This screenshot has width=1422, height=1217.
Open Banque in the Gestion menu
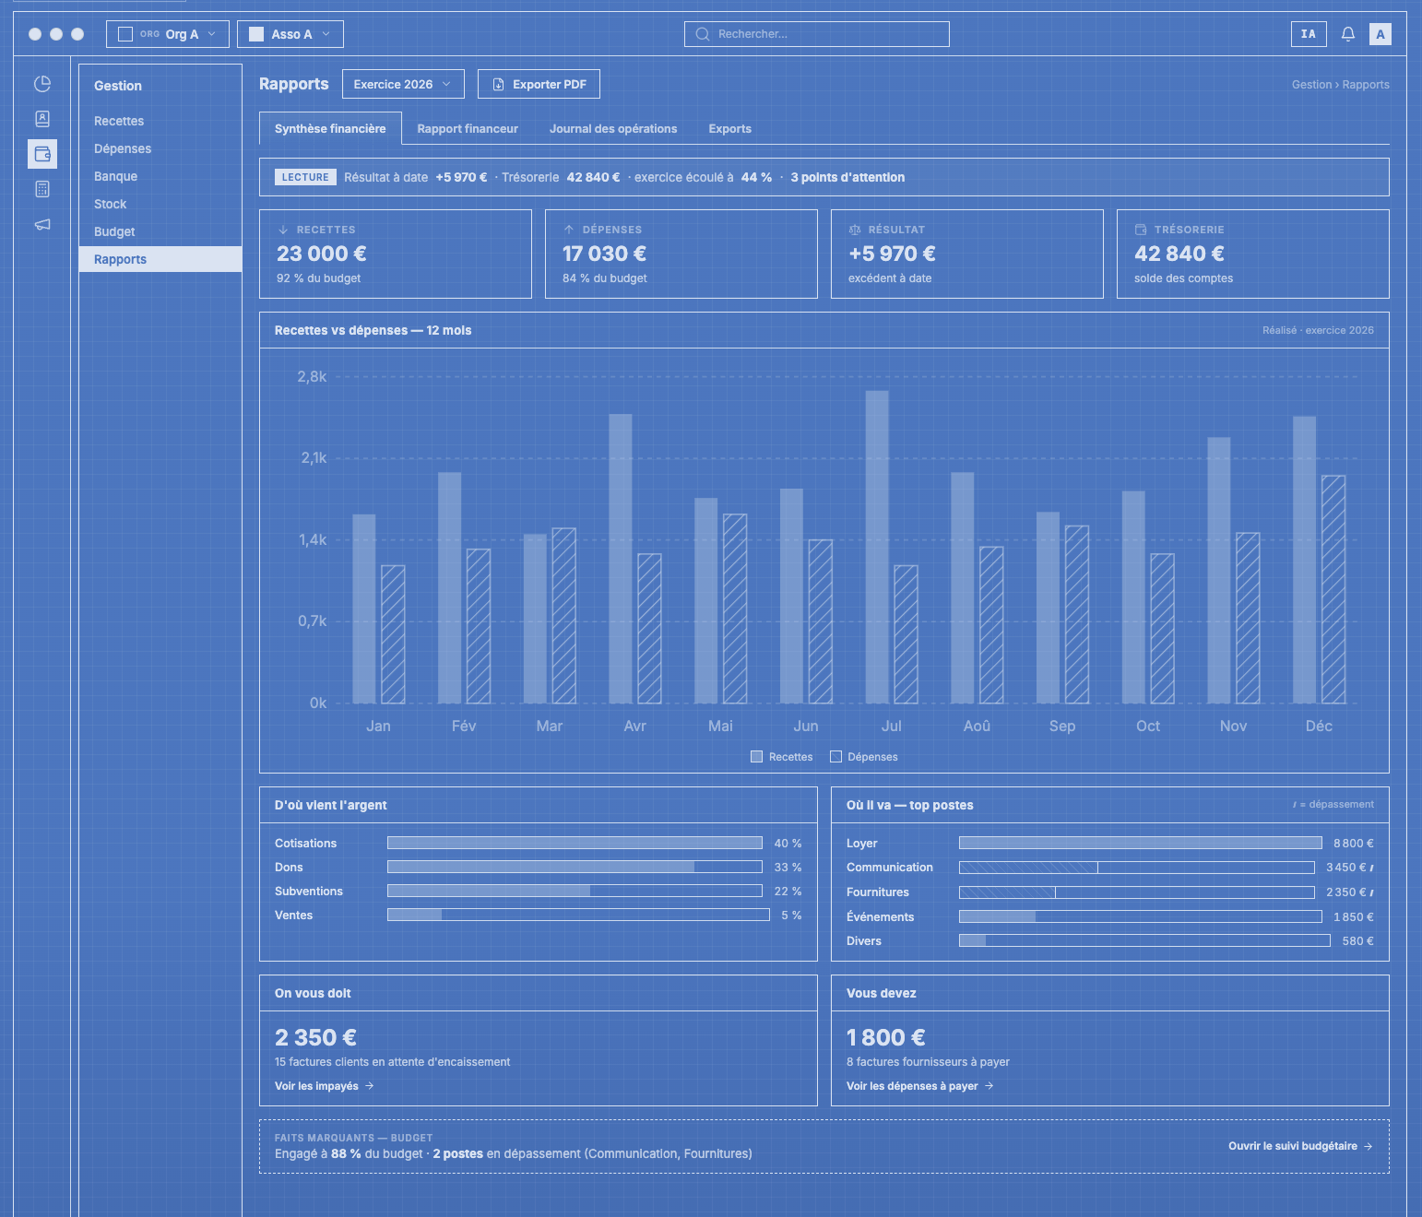coord(160,176)
